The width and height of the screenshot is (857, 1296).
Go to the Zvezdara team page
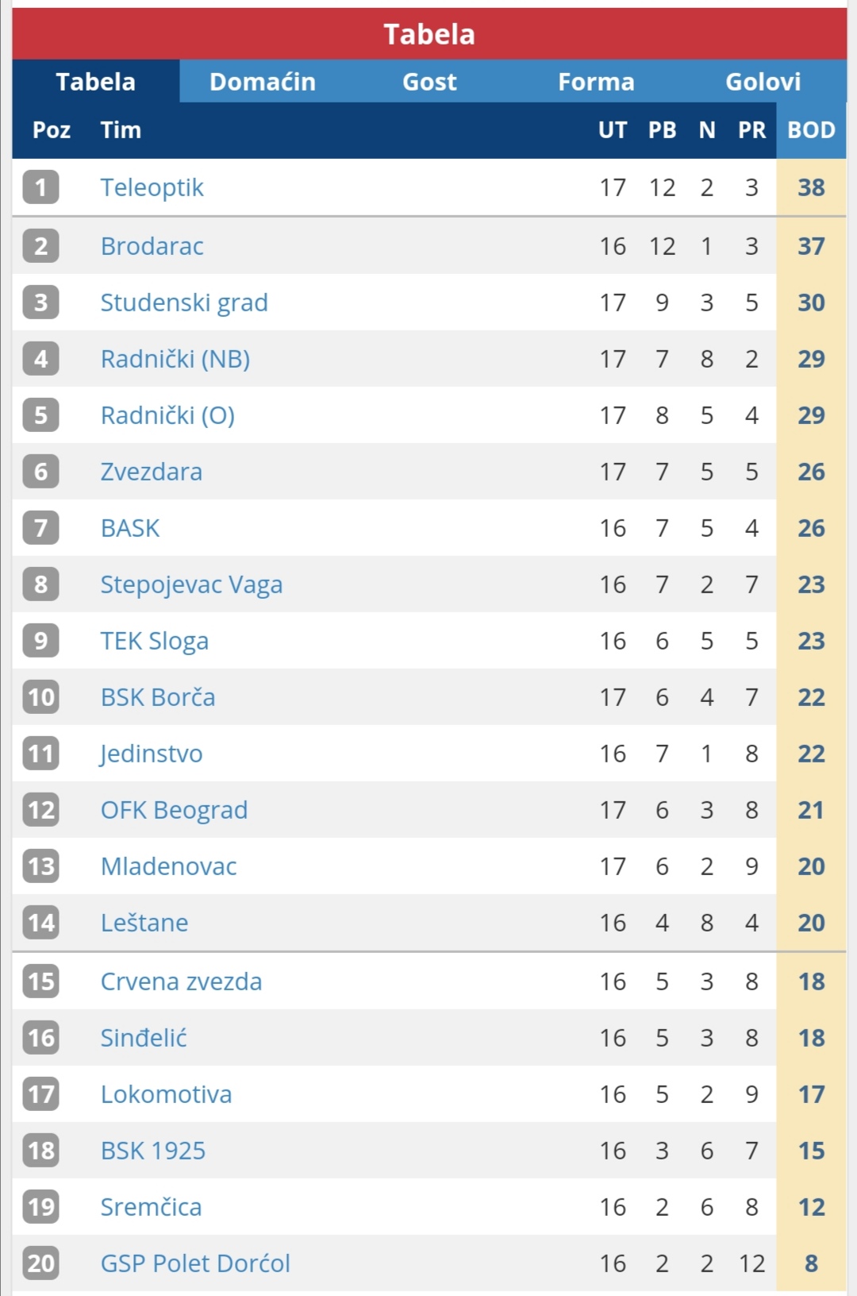tap(151, 472)
